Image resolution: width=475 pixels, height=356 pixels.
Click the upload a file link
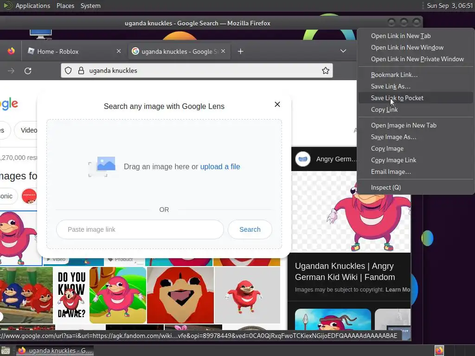click(x=220, y=167)
